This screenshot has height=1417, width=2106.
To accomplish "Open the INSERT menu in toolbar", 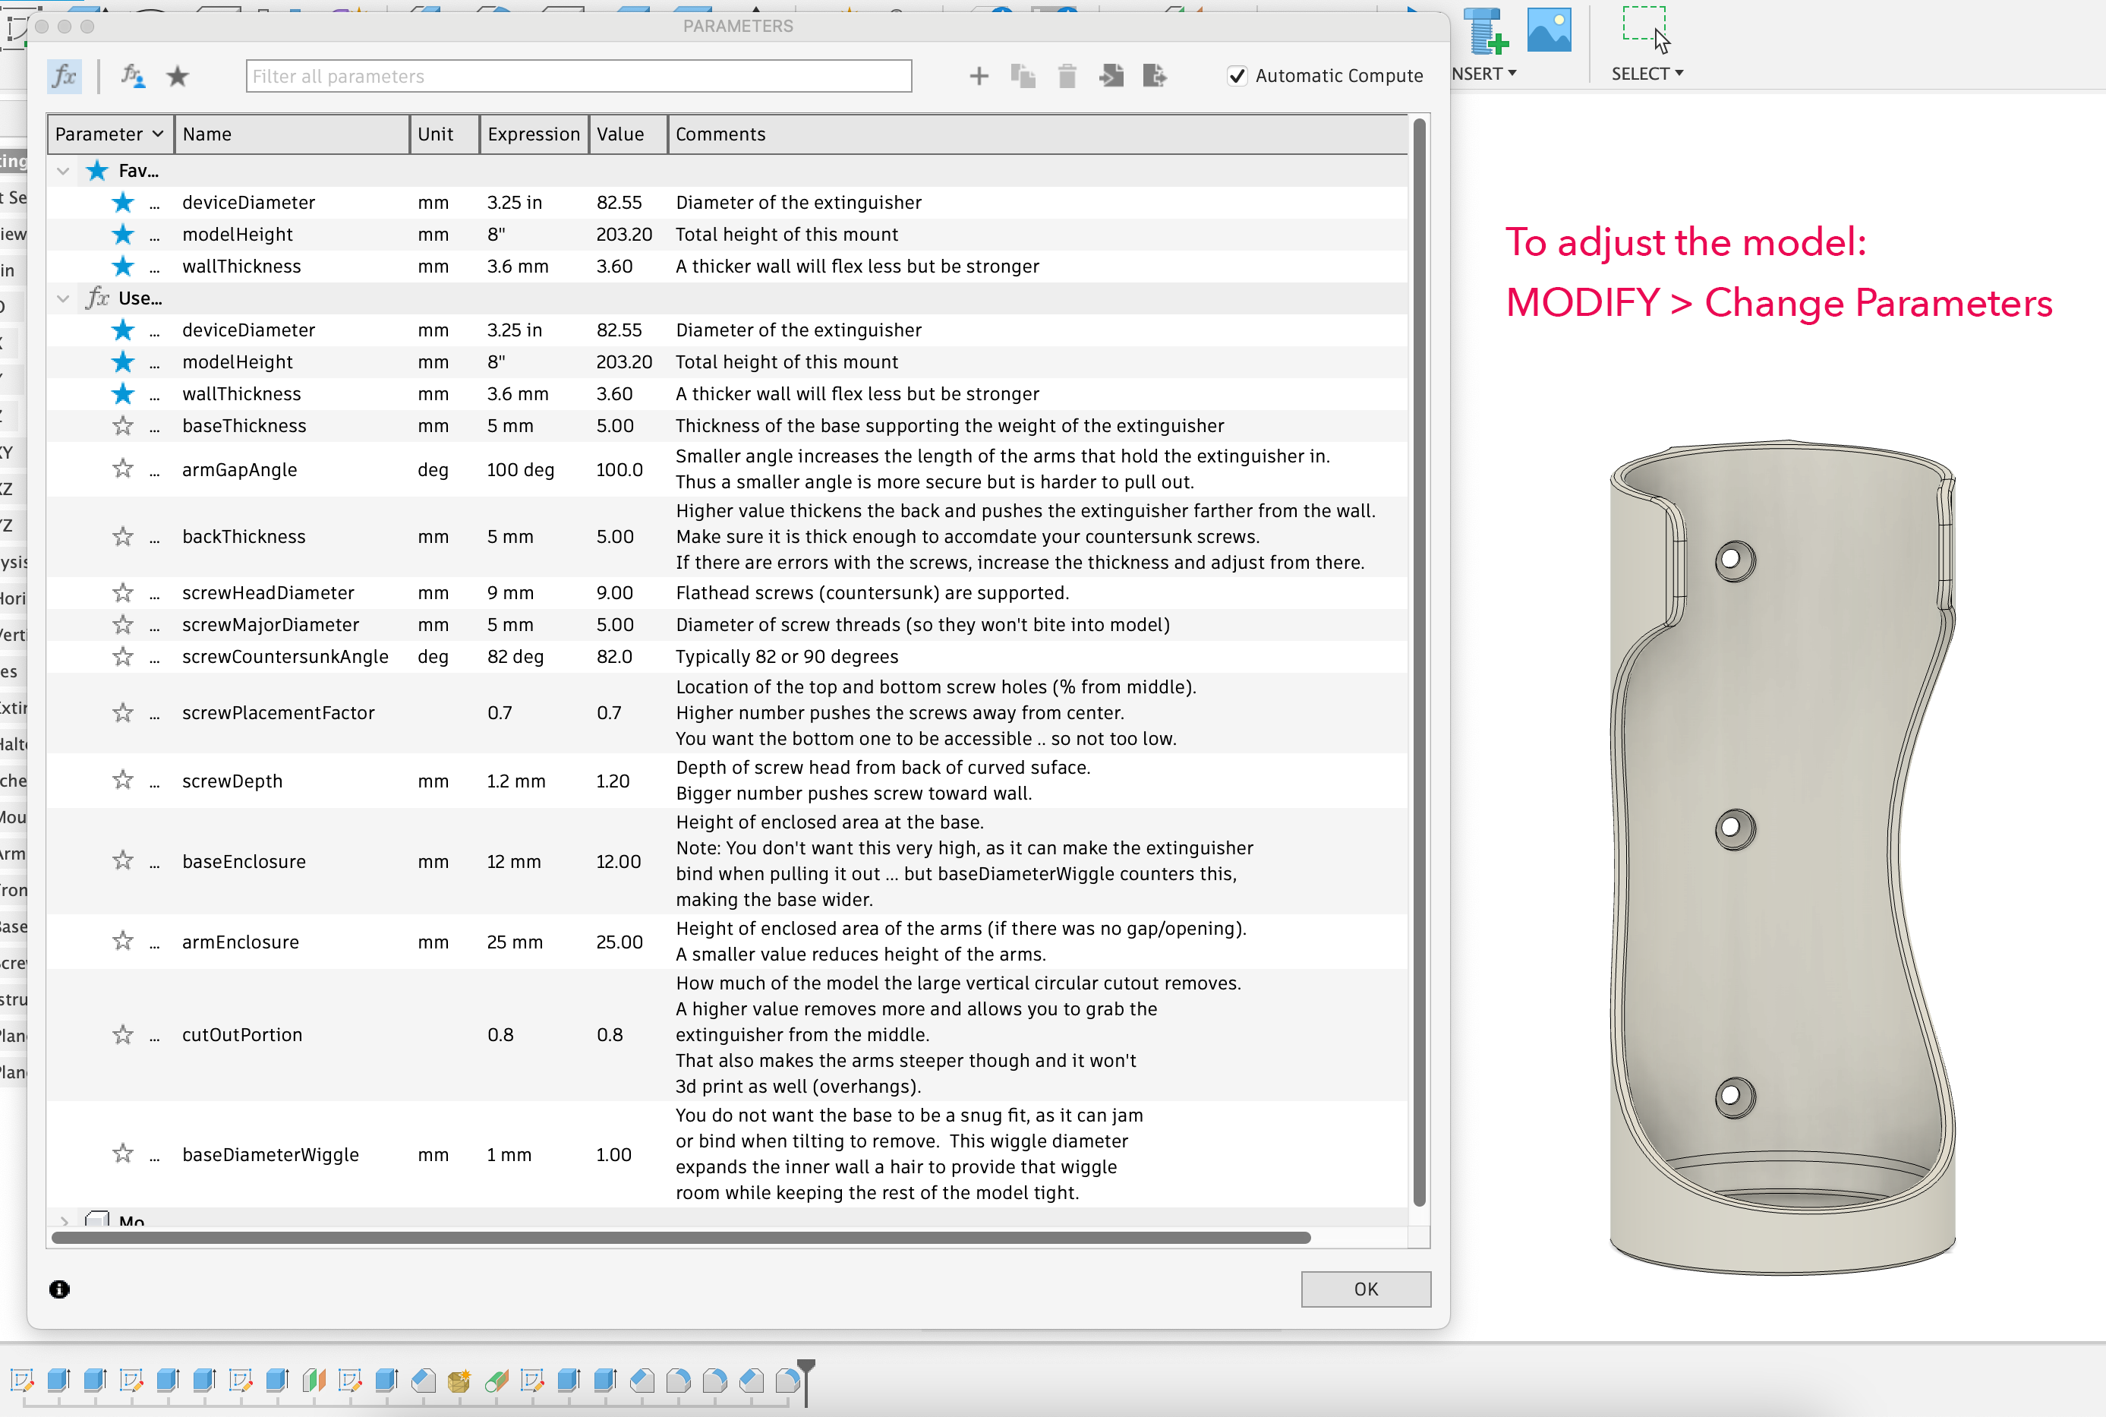I will 1486,73.
